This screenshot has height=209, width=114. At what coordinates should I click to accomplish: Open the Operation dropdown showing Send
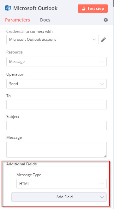pyautogui.click(x=57, y=84)
